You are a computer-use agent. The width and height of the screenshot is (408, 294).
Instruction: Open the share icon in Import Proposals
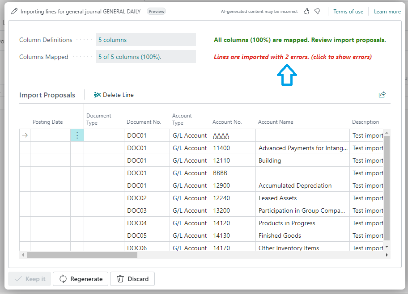(382, 95)
